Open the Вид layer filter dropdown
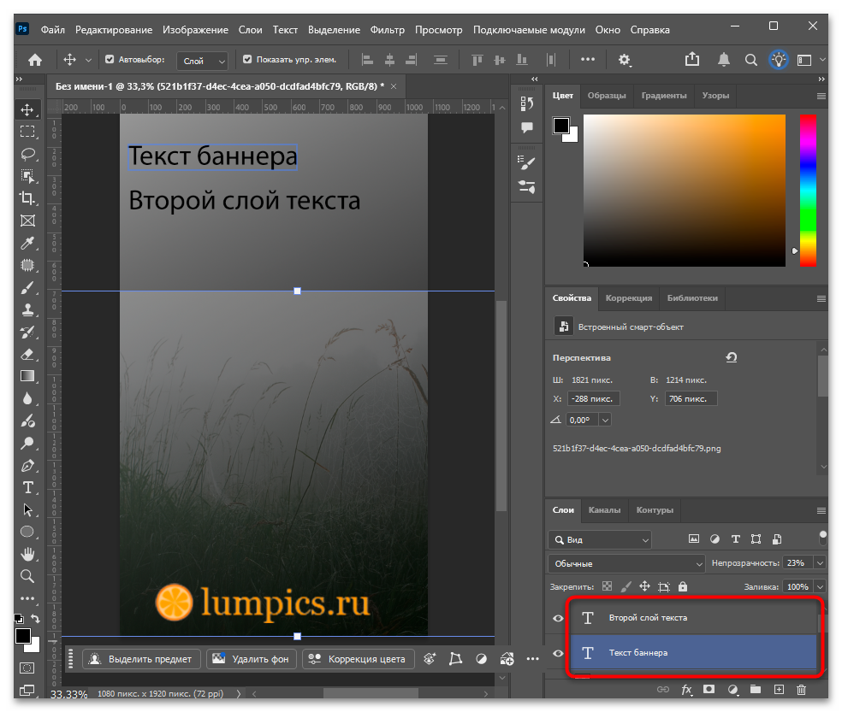Image resolution: width=842 pixels, height=712 pixels. click(x=600, y=539)
